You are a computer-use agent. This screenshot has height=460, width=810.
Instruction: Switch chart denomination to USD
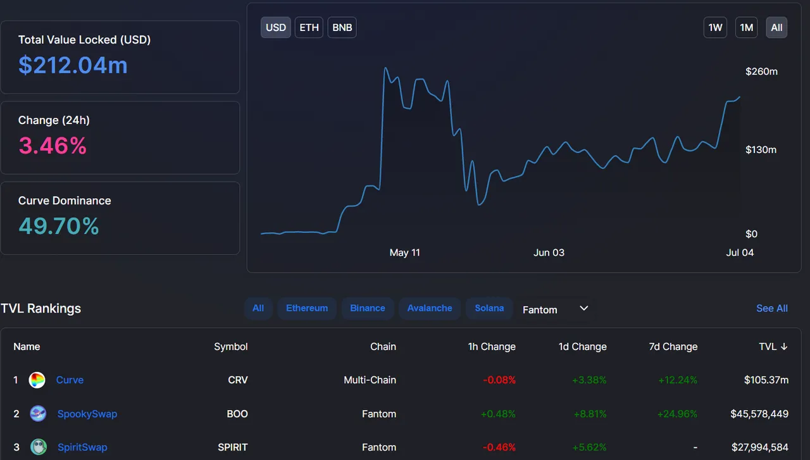pos(276,28)
